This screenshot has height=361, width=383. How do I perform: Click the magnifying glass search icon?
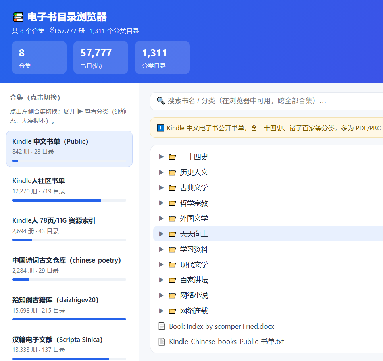(161, 101)
